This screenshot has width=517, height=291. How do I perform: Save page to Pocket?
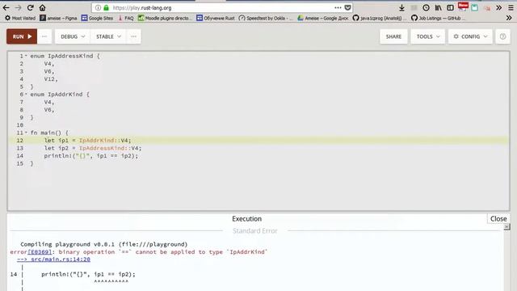pyautogui.click(x=347, y=7)
